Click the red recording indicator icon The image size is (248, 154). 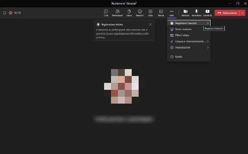pyautogui.click(x=11, y=13)
